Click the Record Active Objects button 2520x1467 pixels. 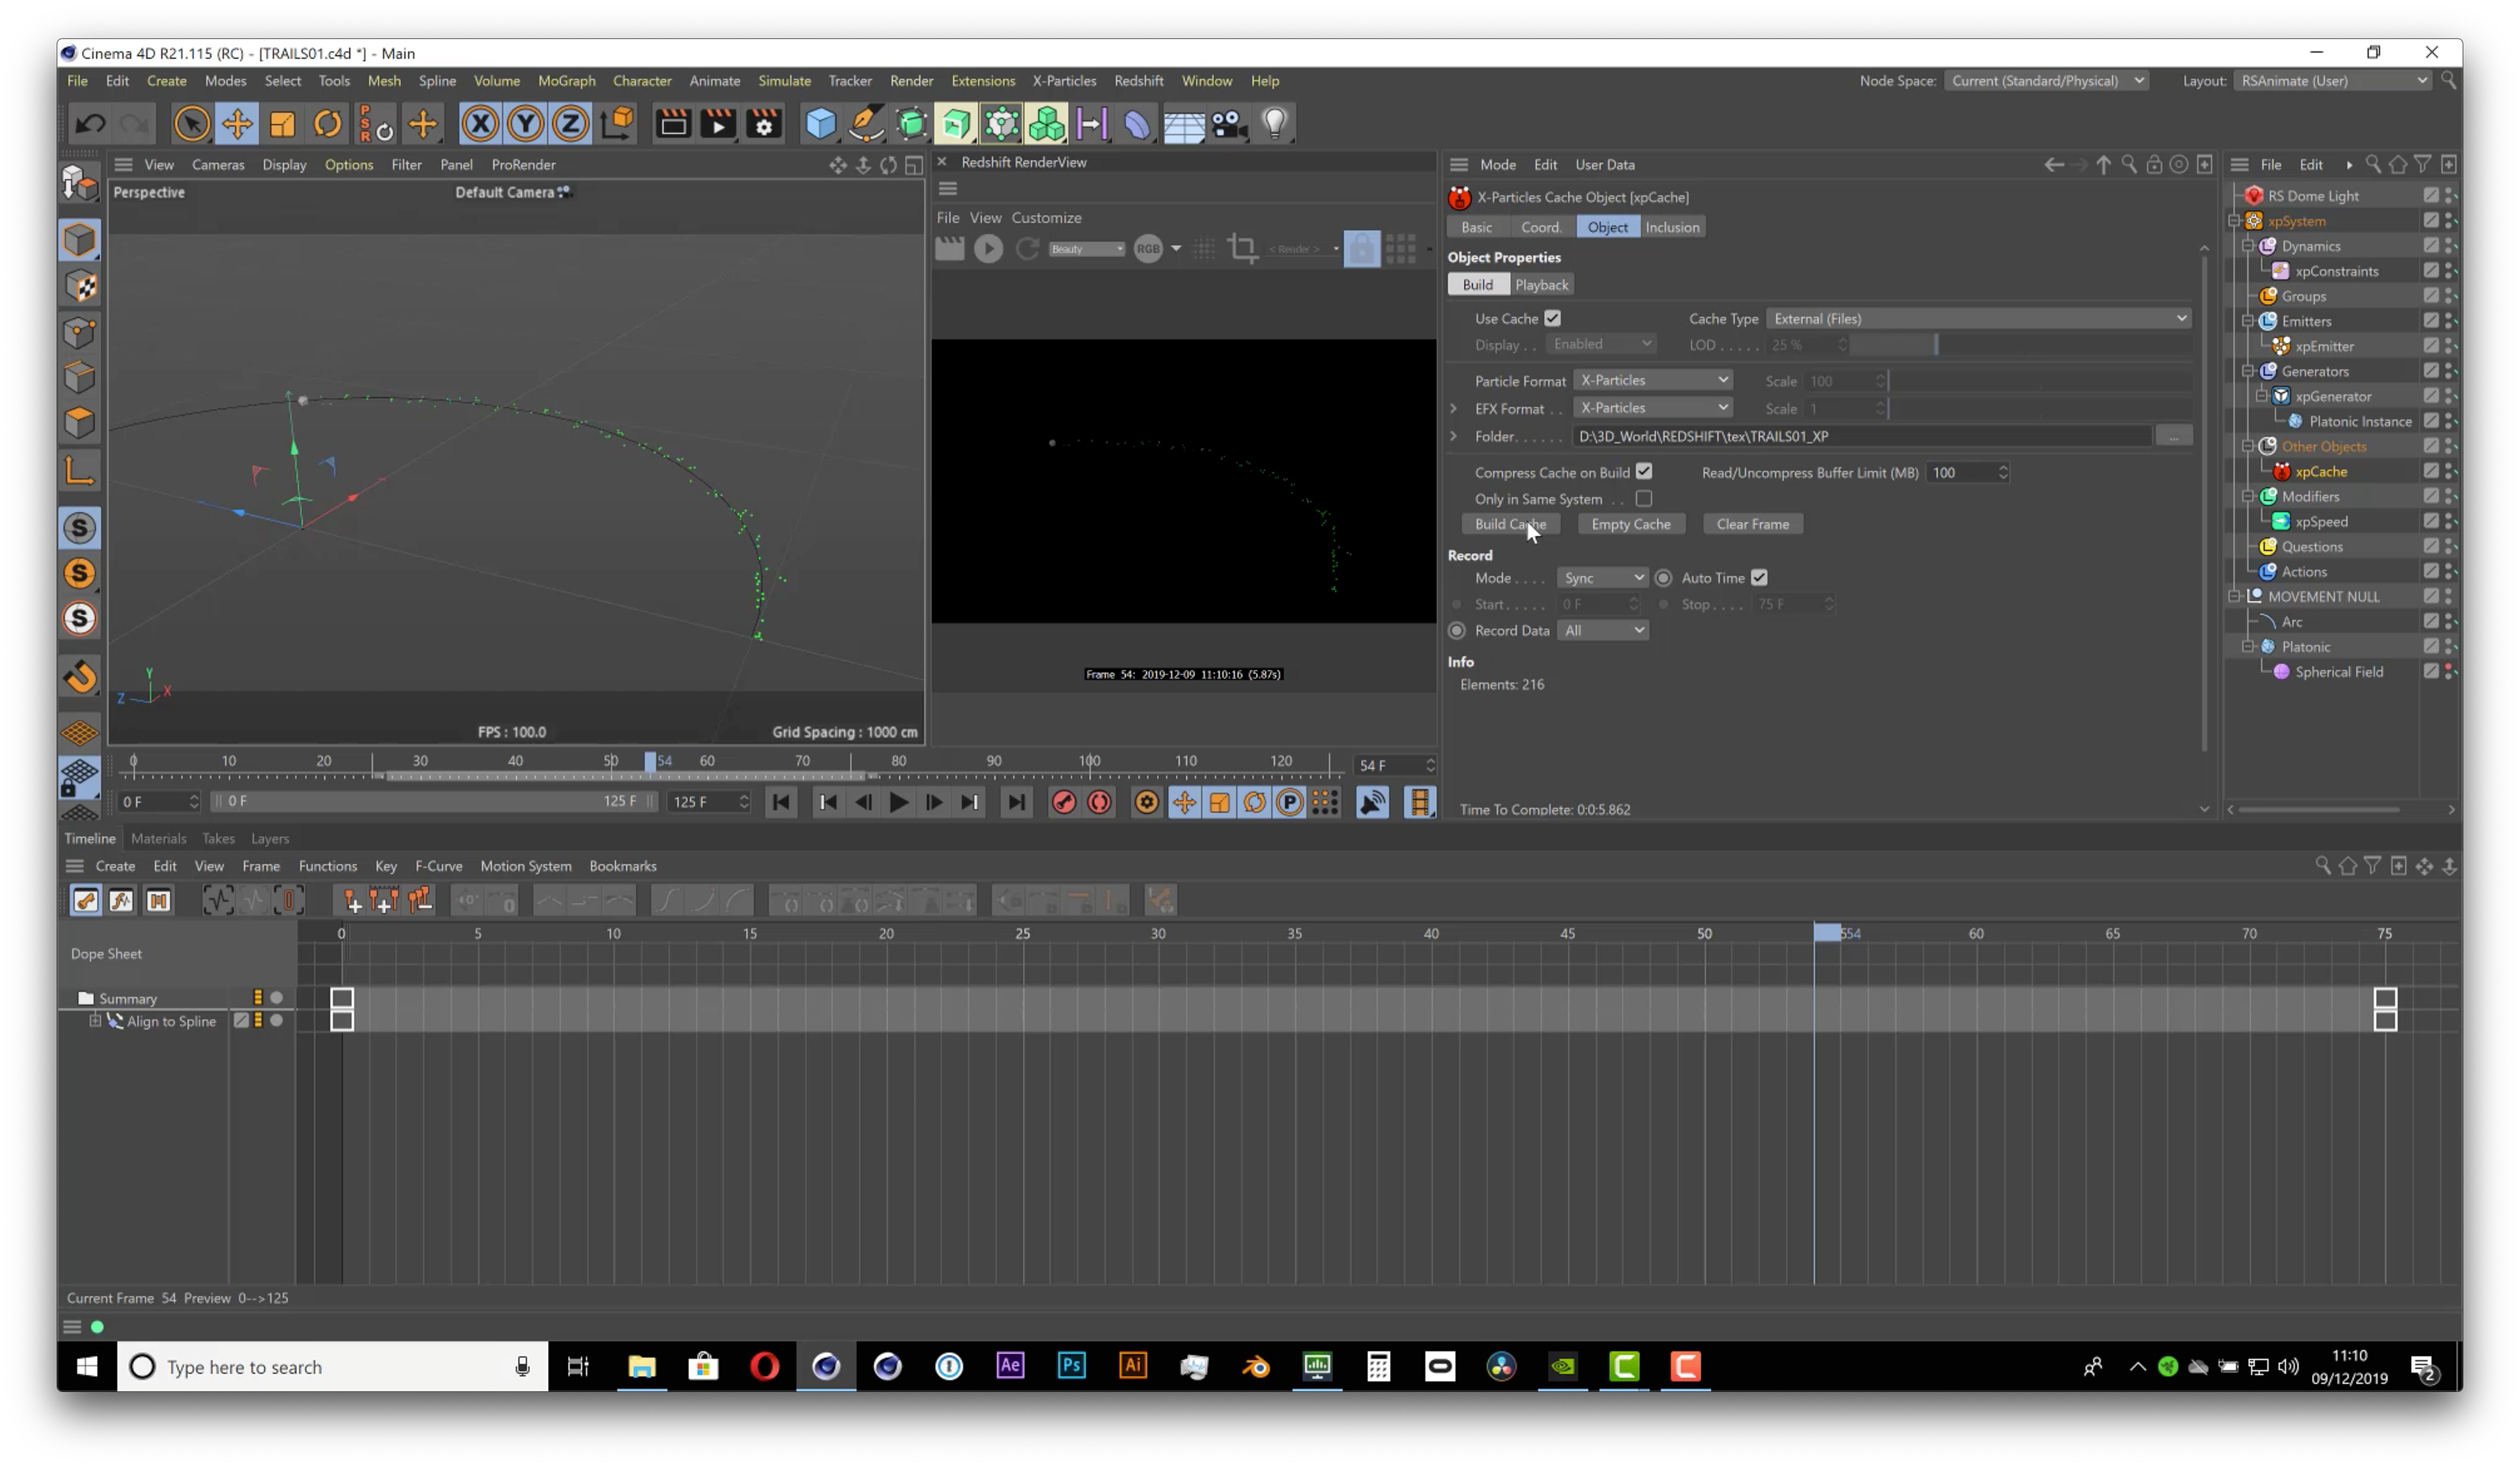[x=1063, y=802]
